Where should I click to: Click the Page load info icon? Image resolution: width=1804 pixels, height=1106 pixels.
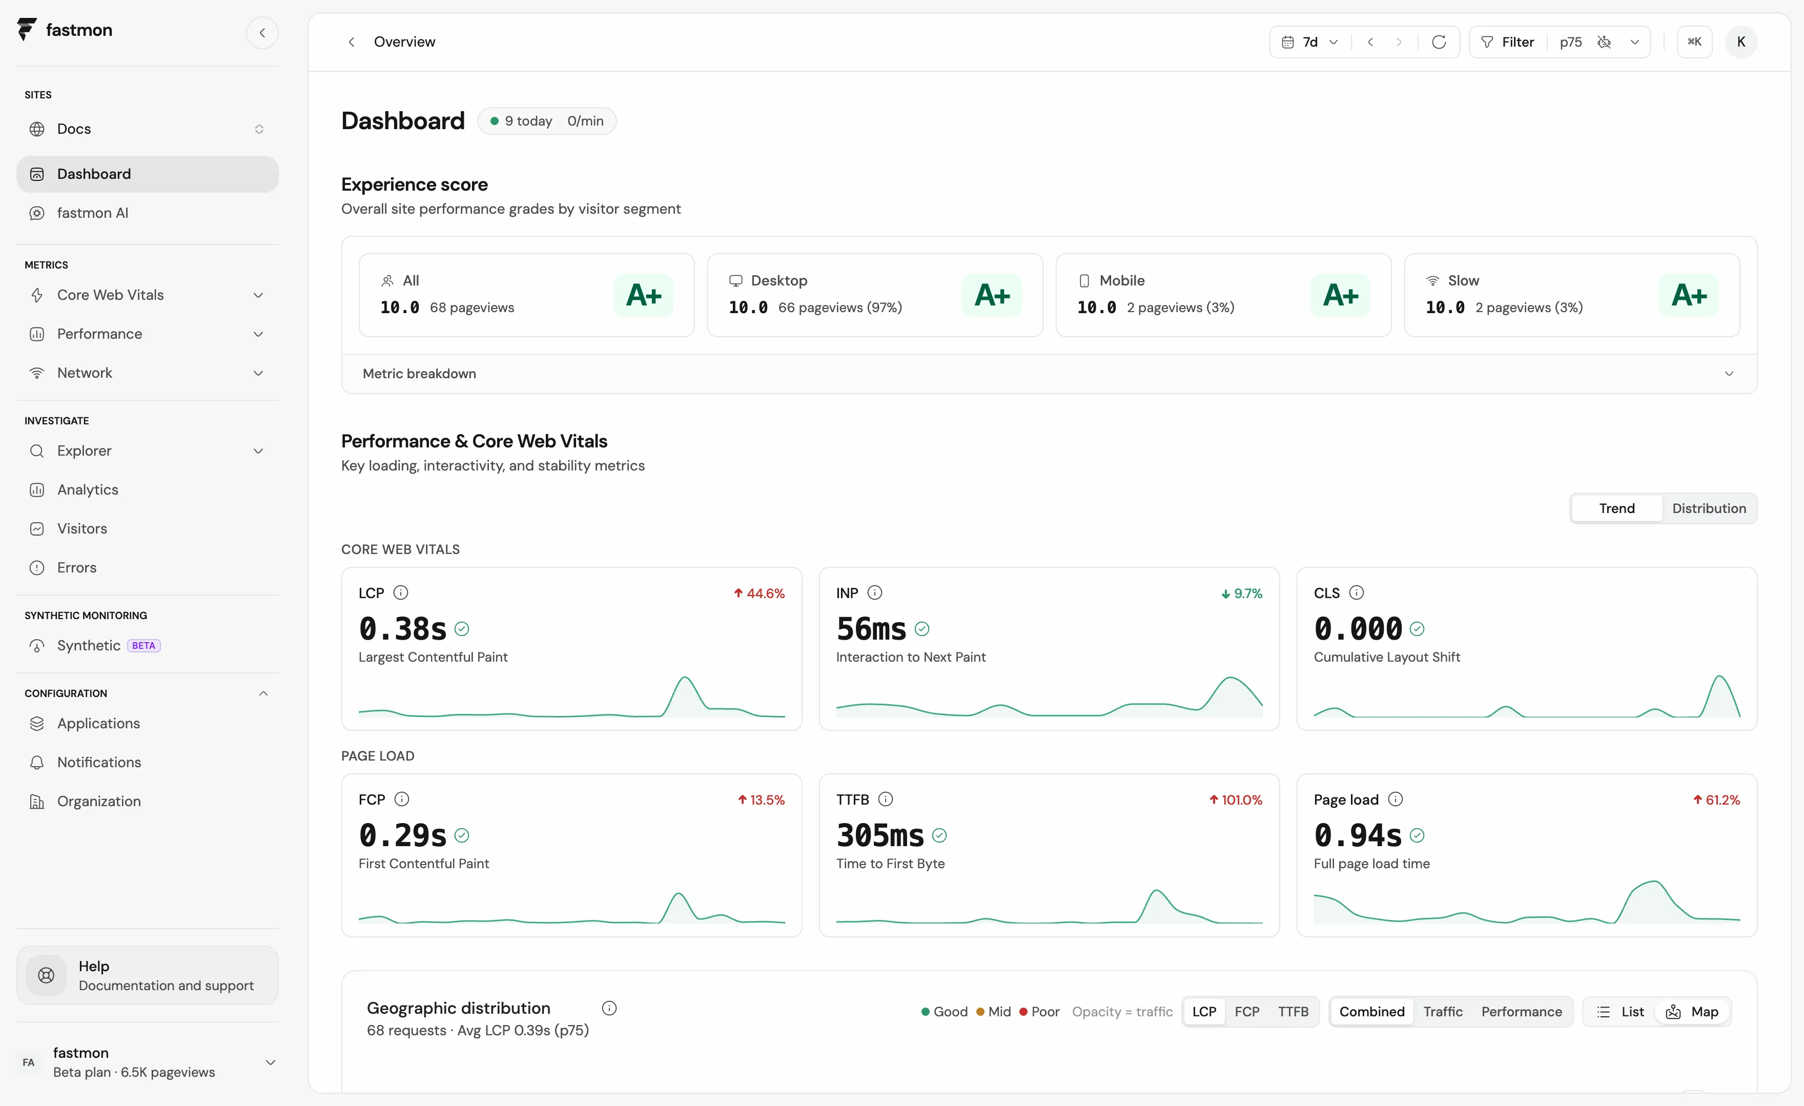tap(1396, 798)
